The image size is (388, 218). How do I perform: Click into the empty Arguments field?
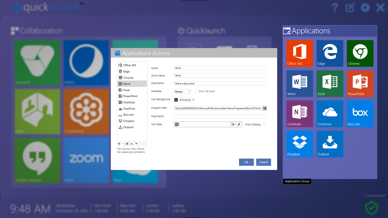click(x=220, y=116)
